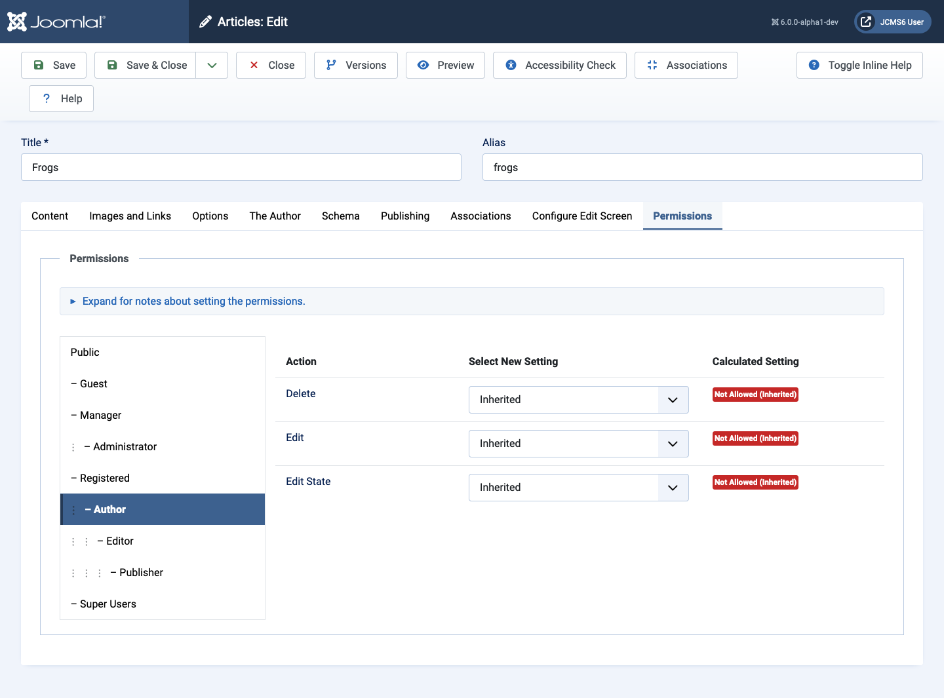Switch to the Publishing tab
The height and width of the screenshot is (698, 944).
pyautogui.click(x=404, y=216)
